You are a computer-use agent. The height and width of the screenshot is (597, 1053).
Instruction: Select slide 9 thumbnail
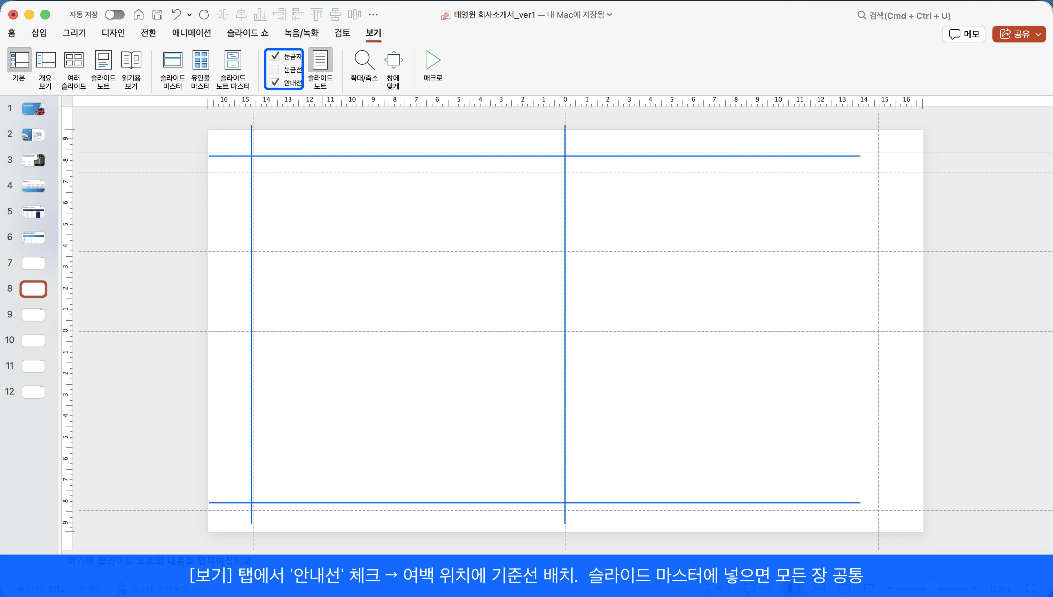tap(33, 315)
